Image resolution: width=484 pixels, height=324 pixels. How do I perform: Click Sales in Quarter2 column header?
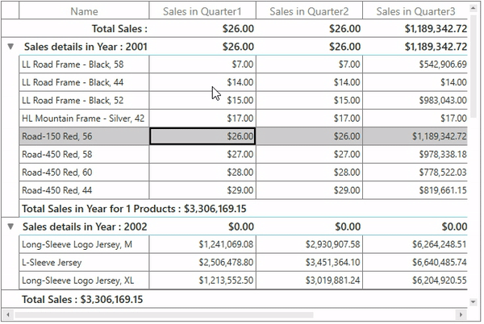click(309, 11)
